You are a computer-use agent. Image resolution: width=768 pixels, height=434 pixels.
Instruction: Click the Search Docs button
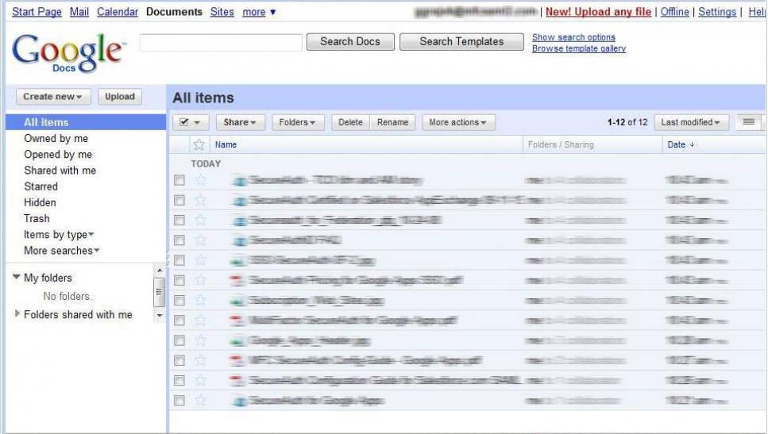[350, 41]
